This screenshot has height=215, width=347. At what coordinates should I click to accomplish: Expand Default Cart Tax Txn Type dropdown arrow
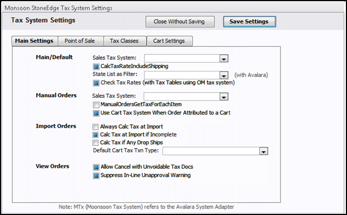pos(263,152)
